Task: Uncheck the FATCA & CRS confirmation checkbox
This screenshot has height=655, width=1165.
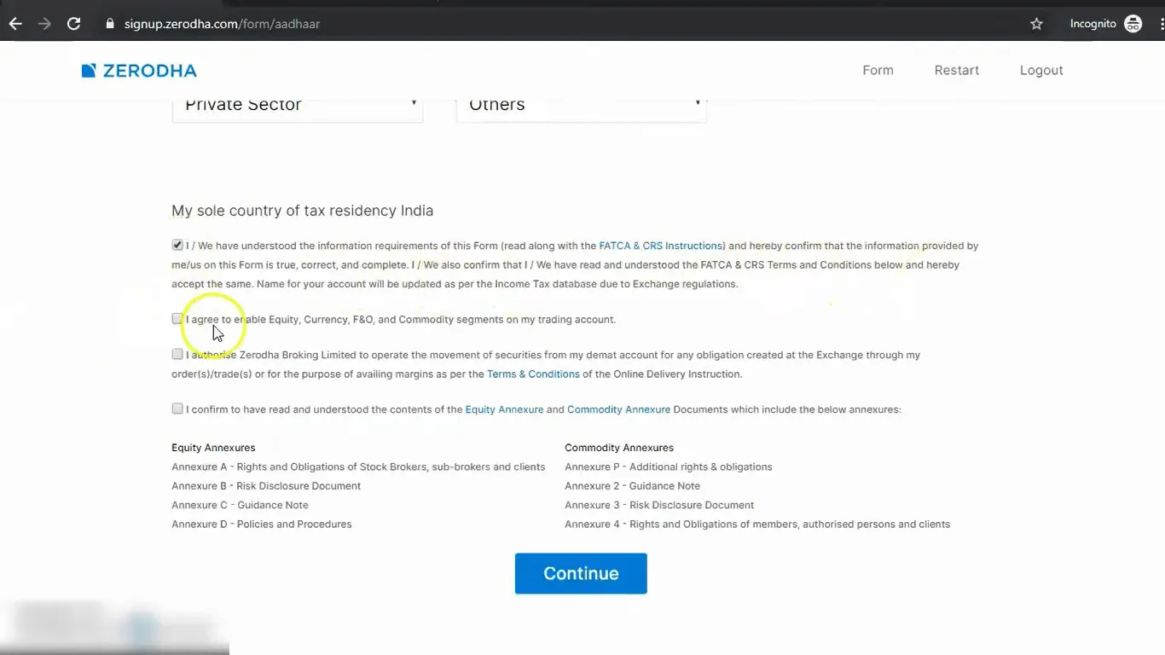Action: pyautogui.click(x=177, y=245)
